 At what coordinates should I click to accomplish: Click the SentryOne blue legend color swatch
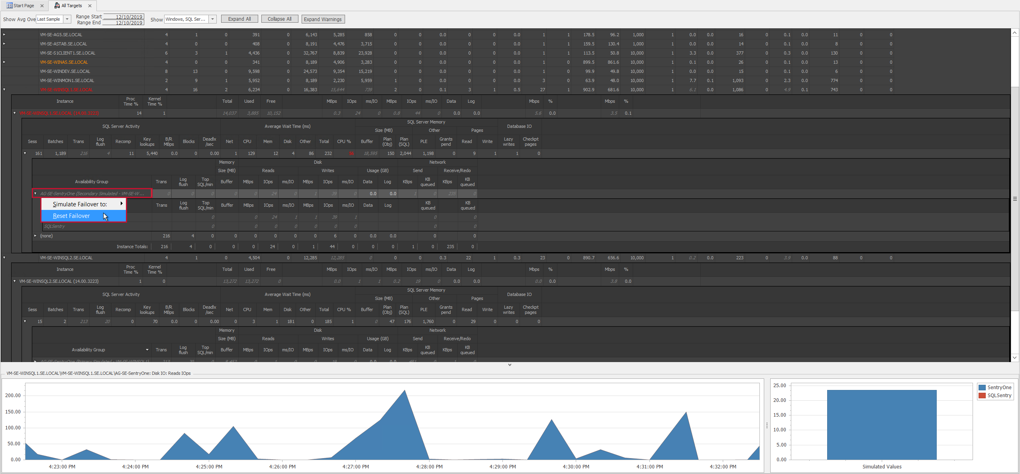click(x=982, y=387)
